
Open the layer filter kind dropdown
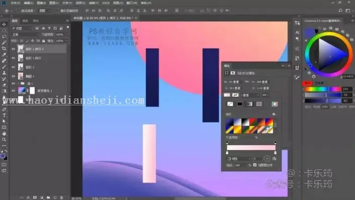tap(22, 28)
